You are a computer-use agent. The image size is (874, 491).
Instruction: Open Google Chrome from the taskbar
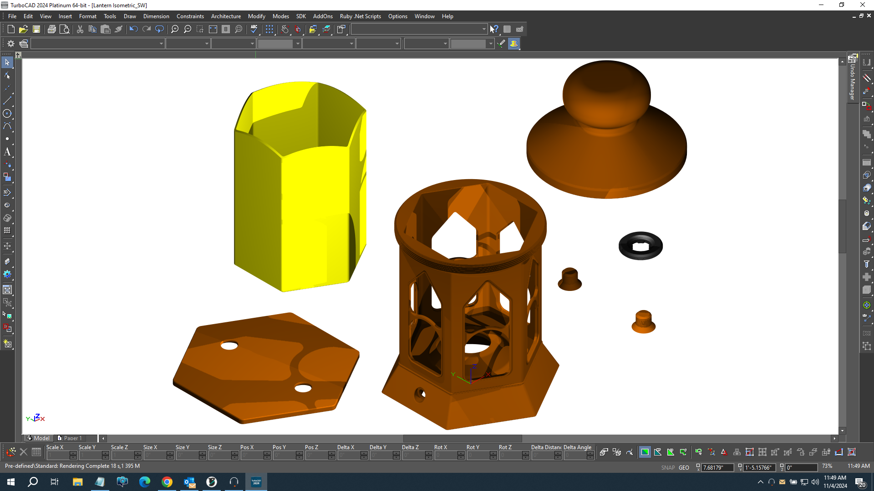[167, 482]
